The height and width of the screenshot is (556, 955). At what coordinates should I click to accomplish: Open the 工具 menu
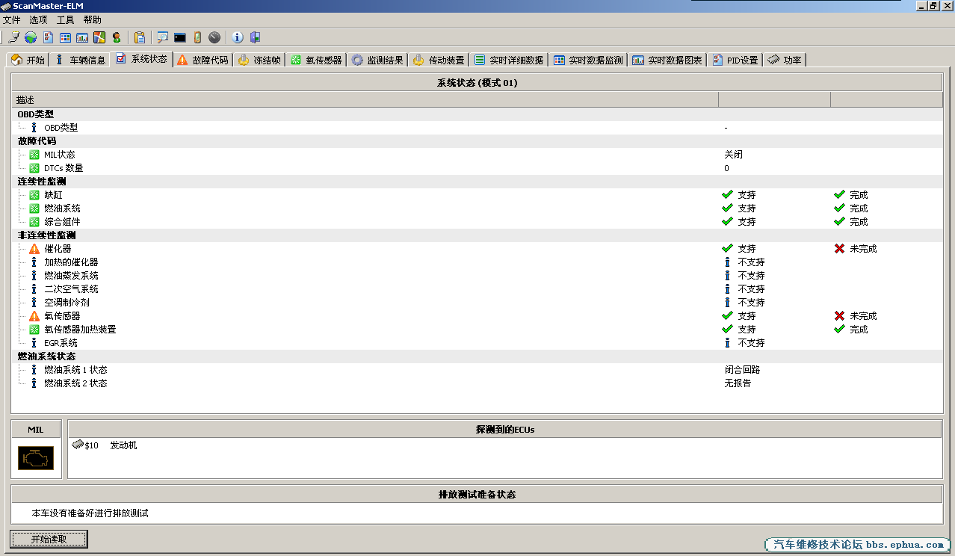[x=66, y=20]
